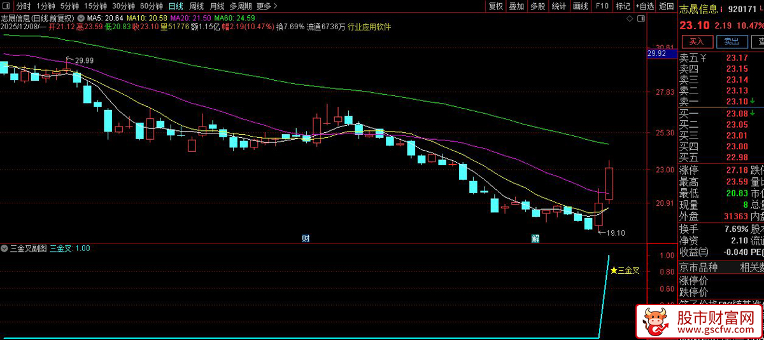Click the 叠加 overlay button
The image size is (764, 340).
[x=516, y=6]
